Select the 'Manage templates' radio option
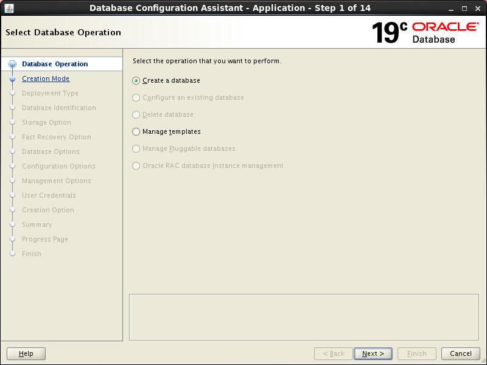The height and width of the screenshot is (365, 487). (136, 131)
